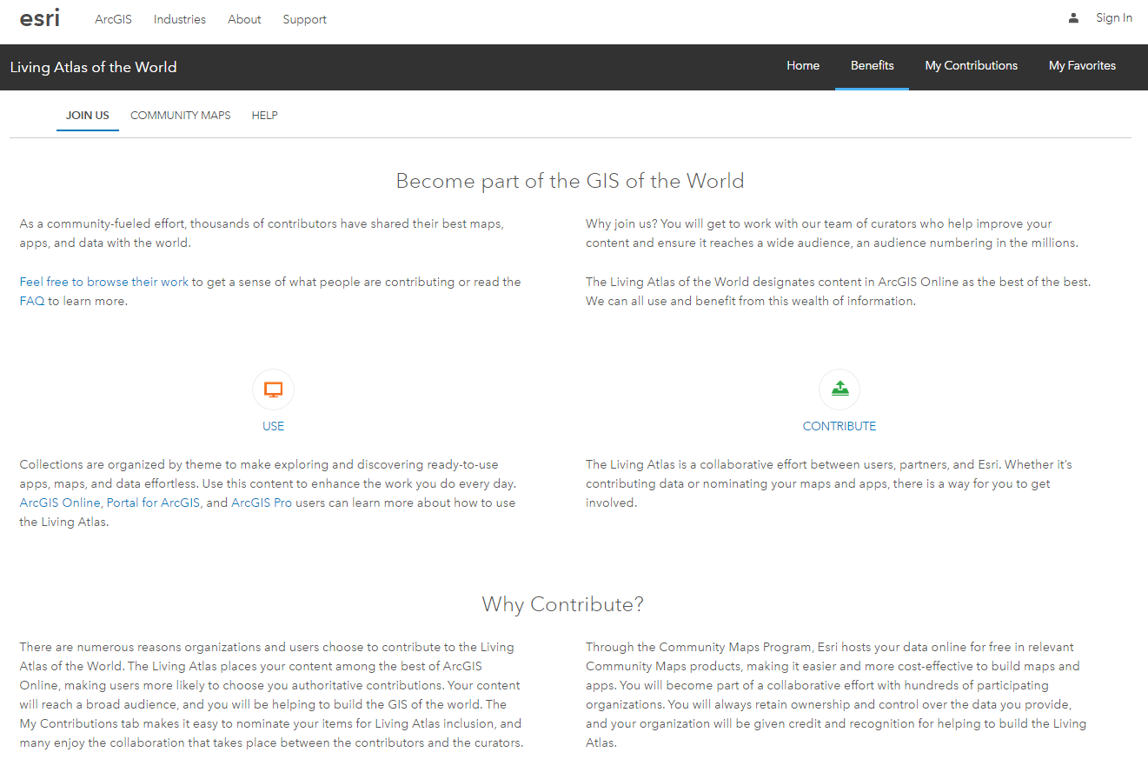Click 'The Living Atlas is a collaborative effort' text
Image resolution: width=1148 pixels, height=779 pixels.
829,483
